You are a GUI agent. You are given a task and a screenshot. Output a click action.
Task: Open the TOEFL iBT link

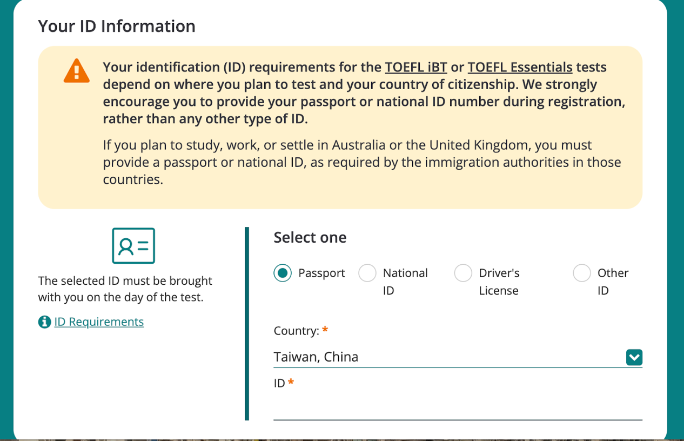pyautogui.click(x=415, y=68)
